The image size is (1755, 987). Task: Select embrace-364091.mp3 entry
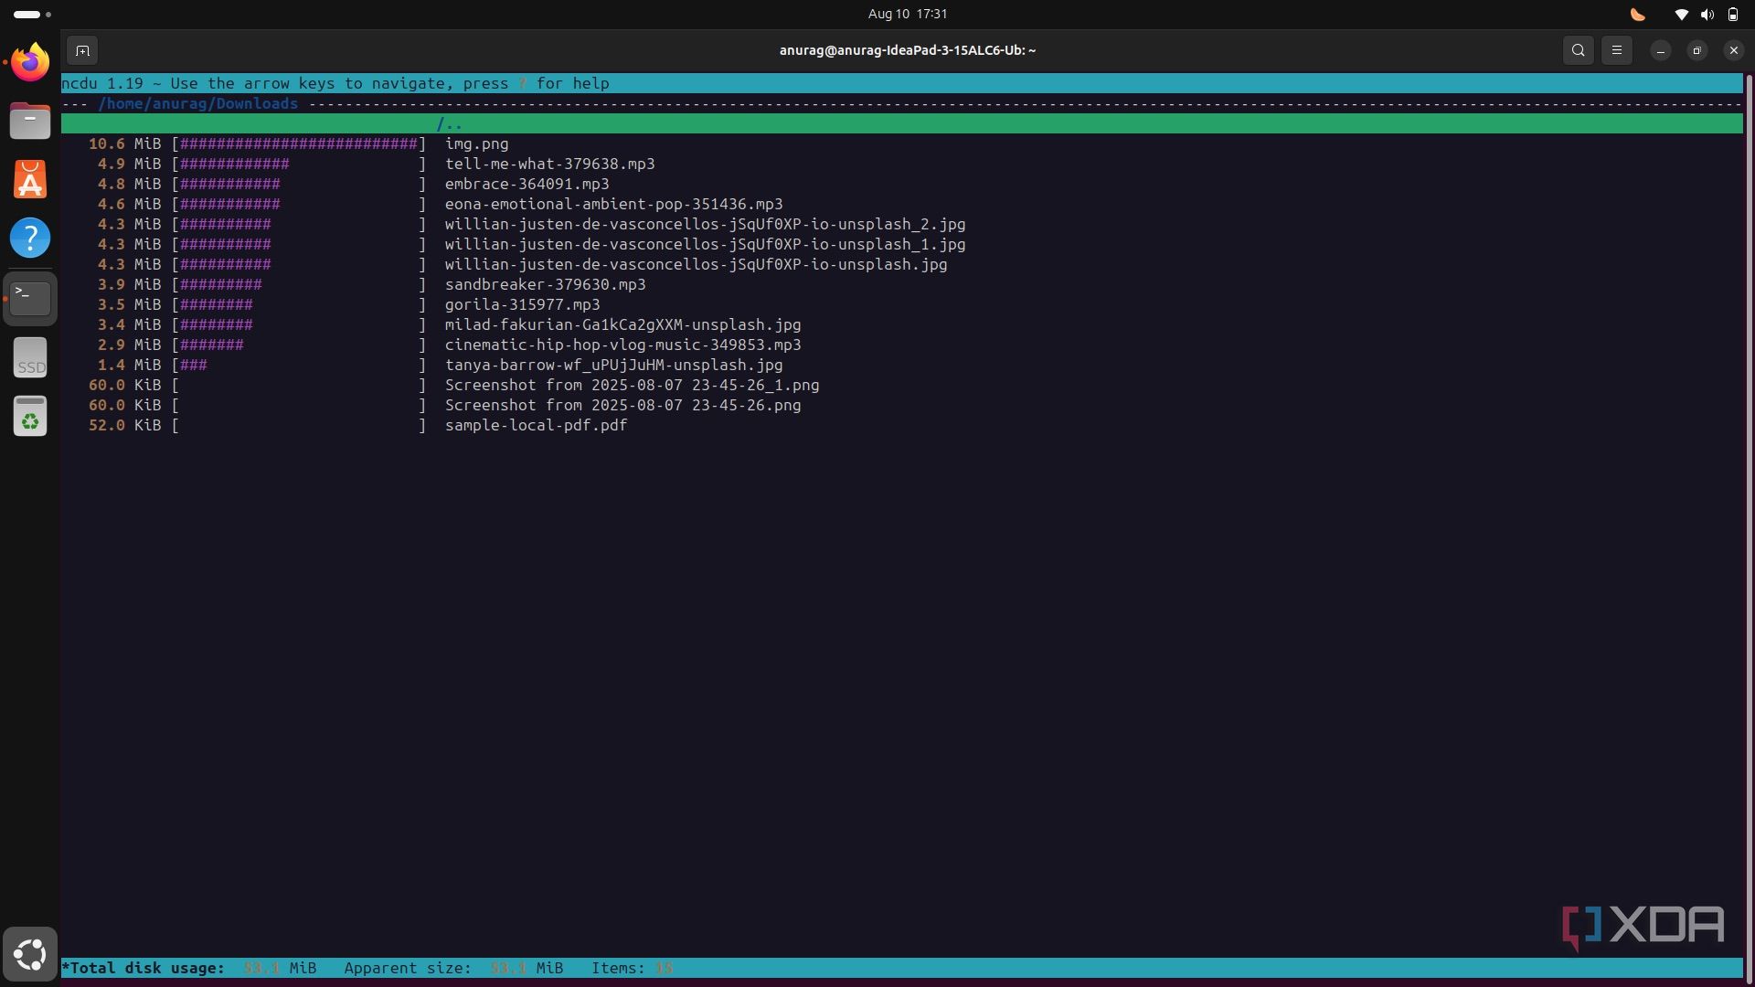[x=527, y=184]
